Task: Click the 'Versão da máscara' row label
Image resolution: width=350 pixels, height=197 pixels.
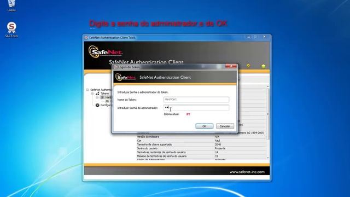Action: [x=148, y=137]
